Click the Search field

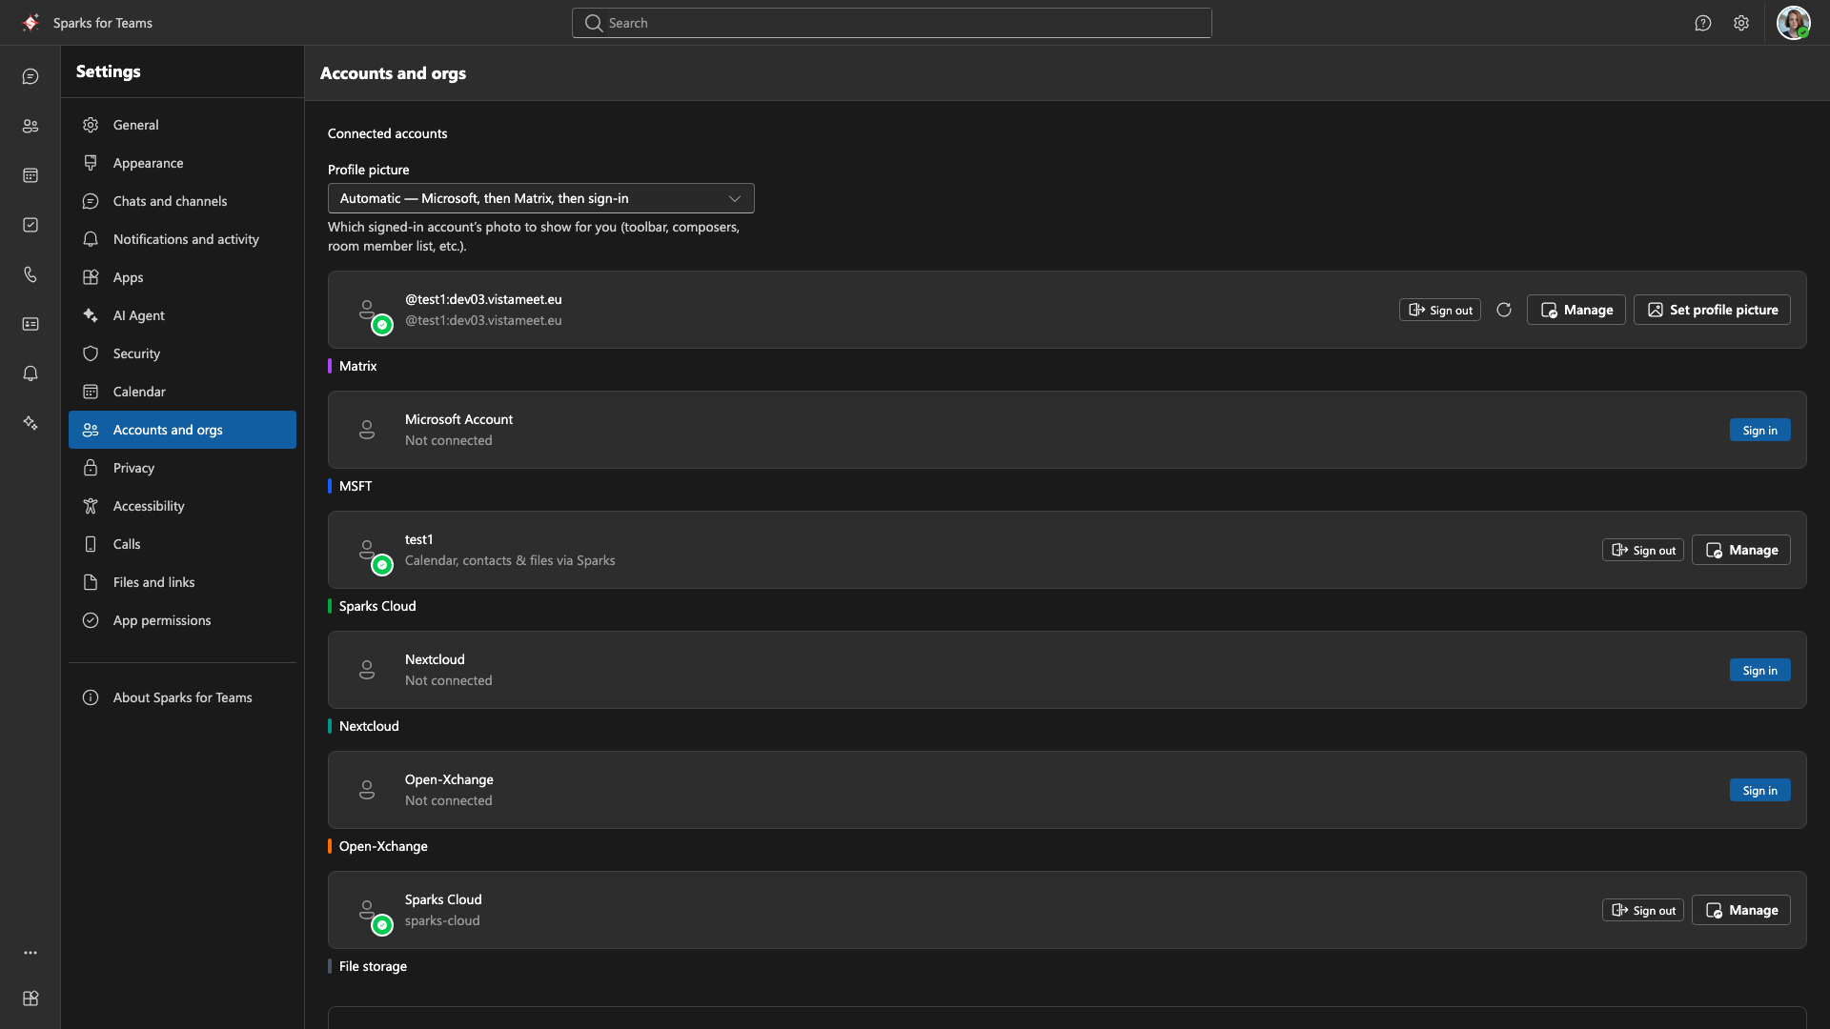click(x=891, y=23)
